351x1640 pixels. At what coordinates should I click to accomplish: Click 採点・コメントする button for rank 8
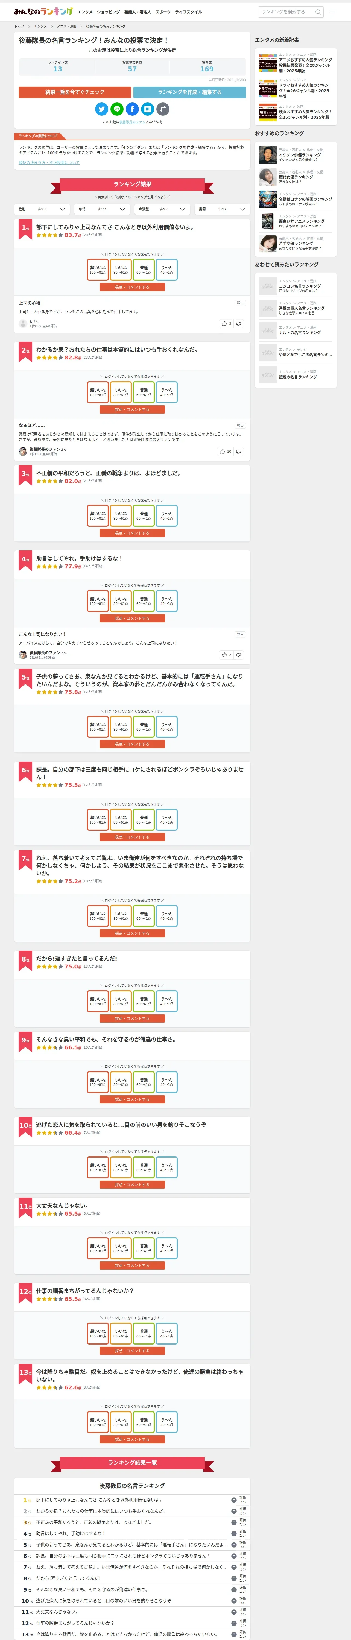(133, 1019)
